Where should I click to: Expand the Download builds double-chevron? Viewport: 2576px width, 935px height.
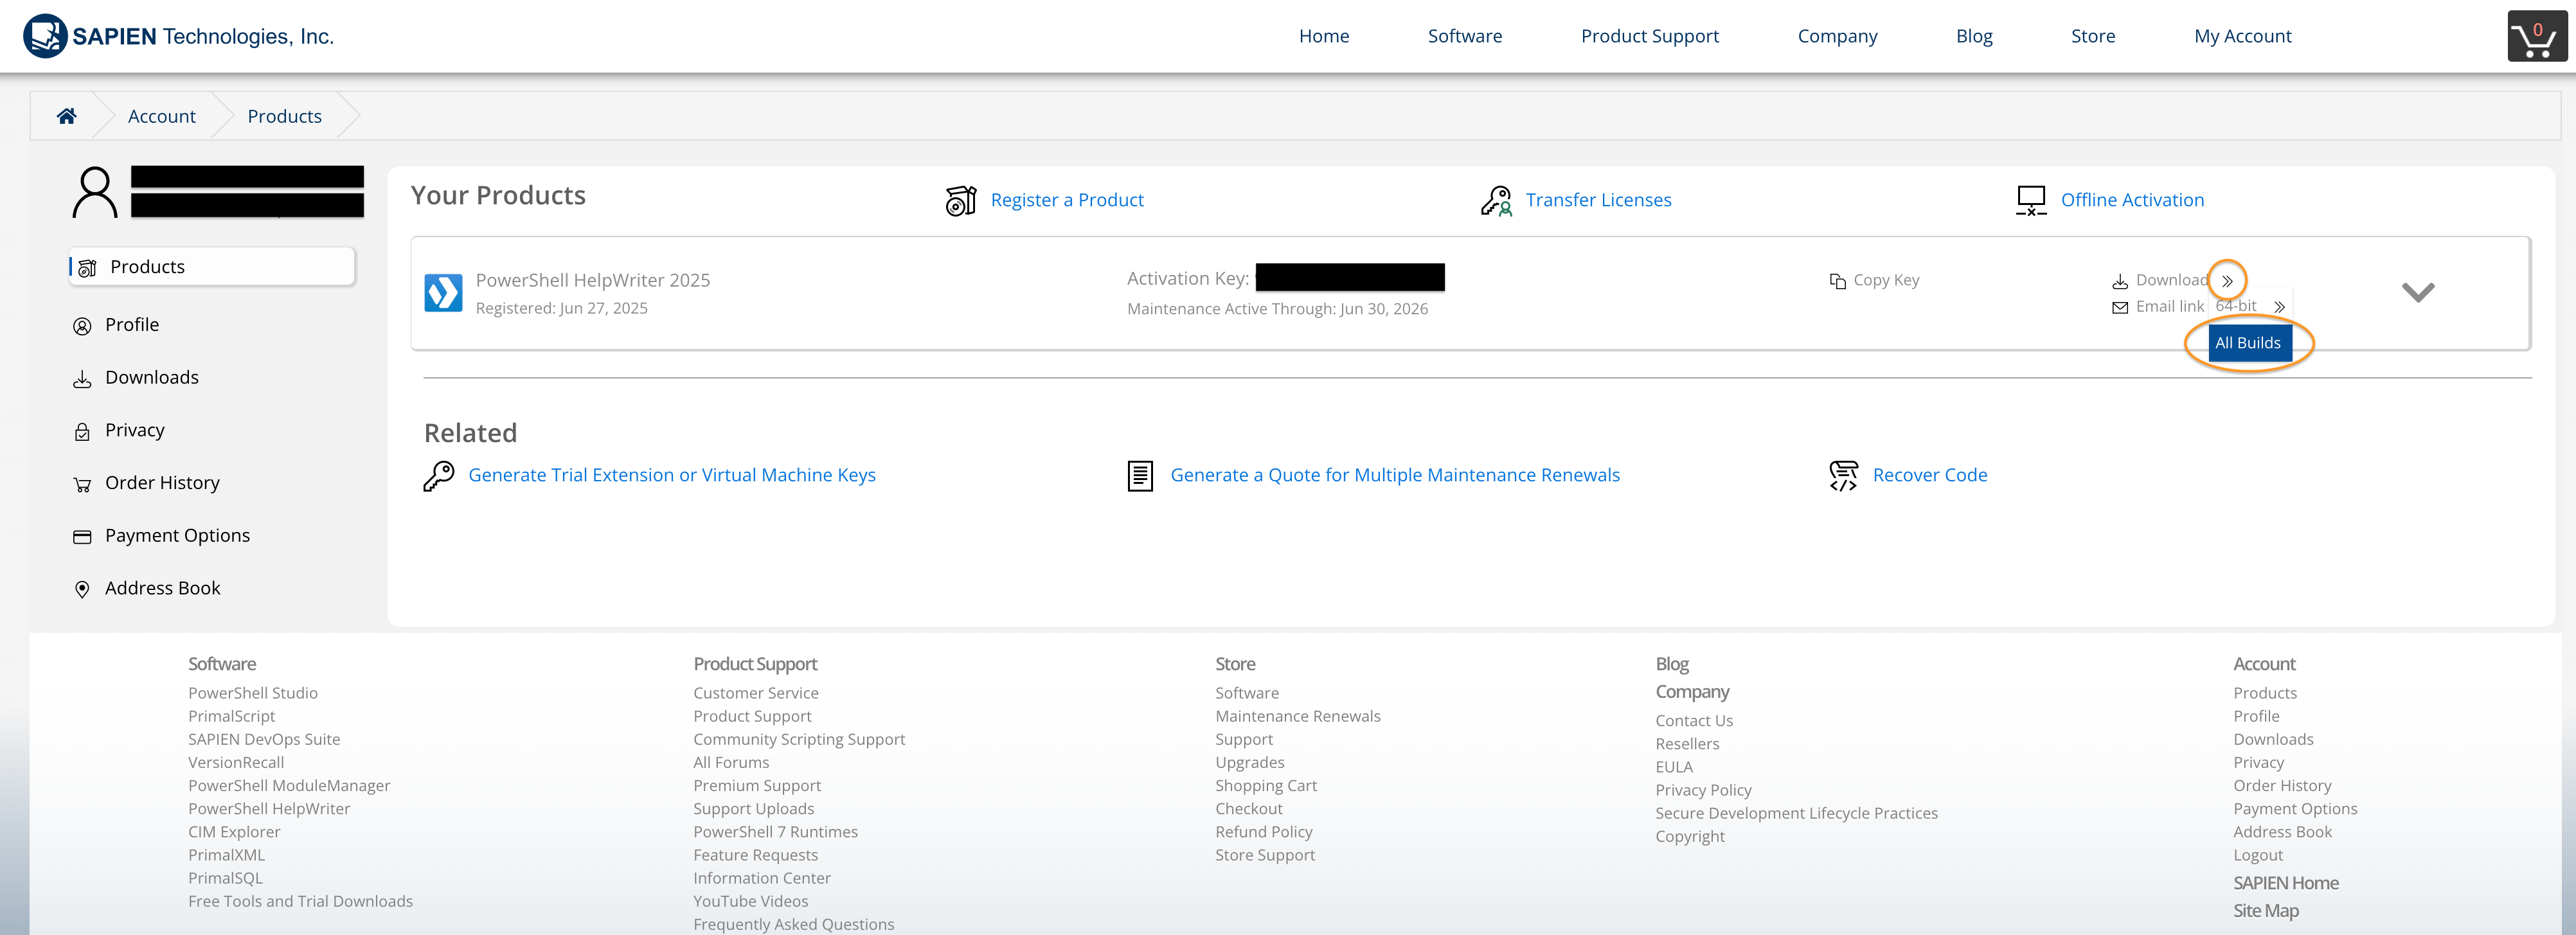2227,281
